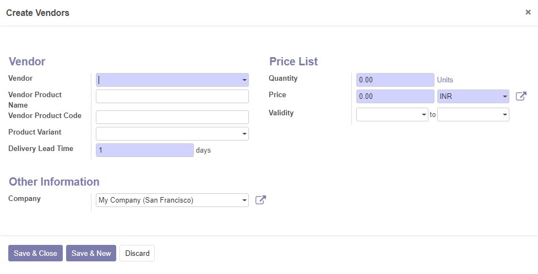The width and height of the screenshot is (538, 274).
Task: Expand the Vendor dropdown arrow
Action: (x=244, y=80)
